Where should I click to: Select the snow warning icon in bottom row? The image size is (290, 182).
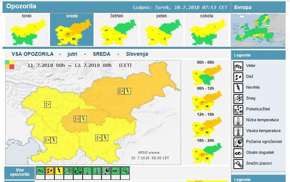pyautogui.click(x=68, y=171)
